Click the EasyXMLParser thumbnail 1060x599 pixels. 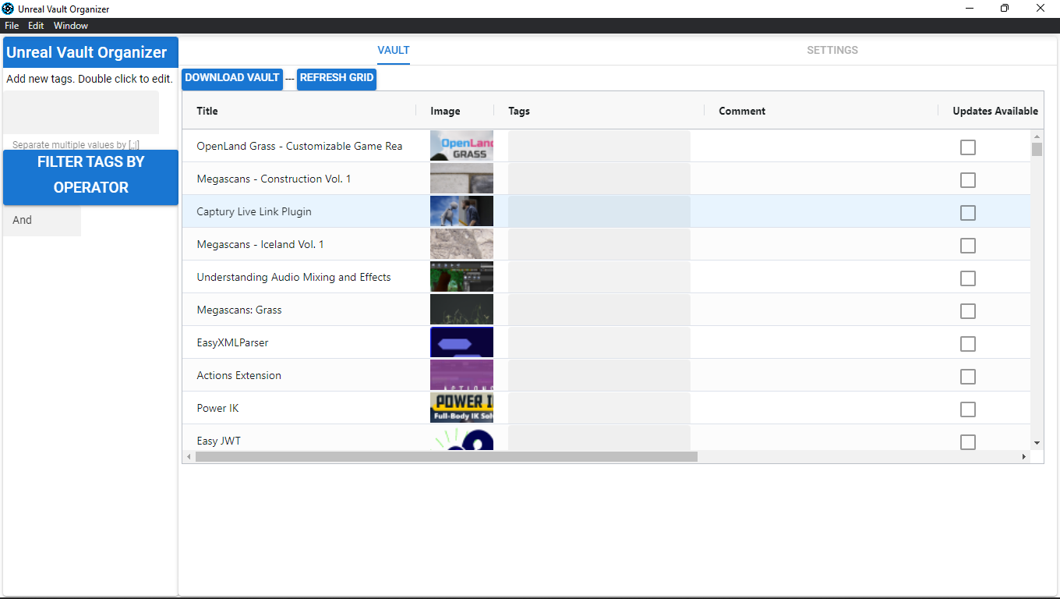[461, 342]
